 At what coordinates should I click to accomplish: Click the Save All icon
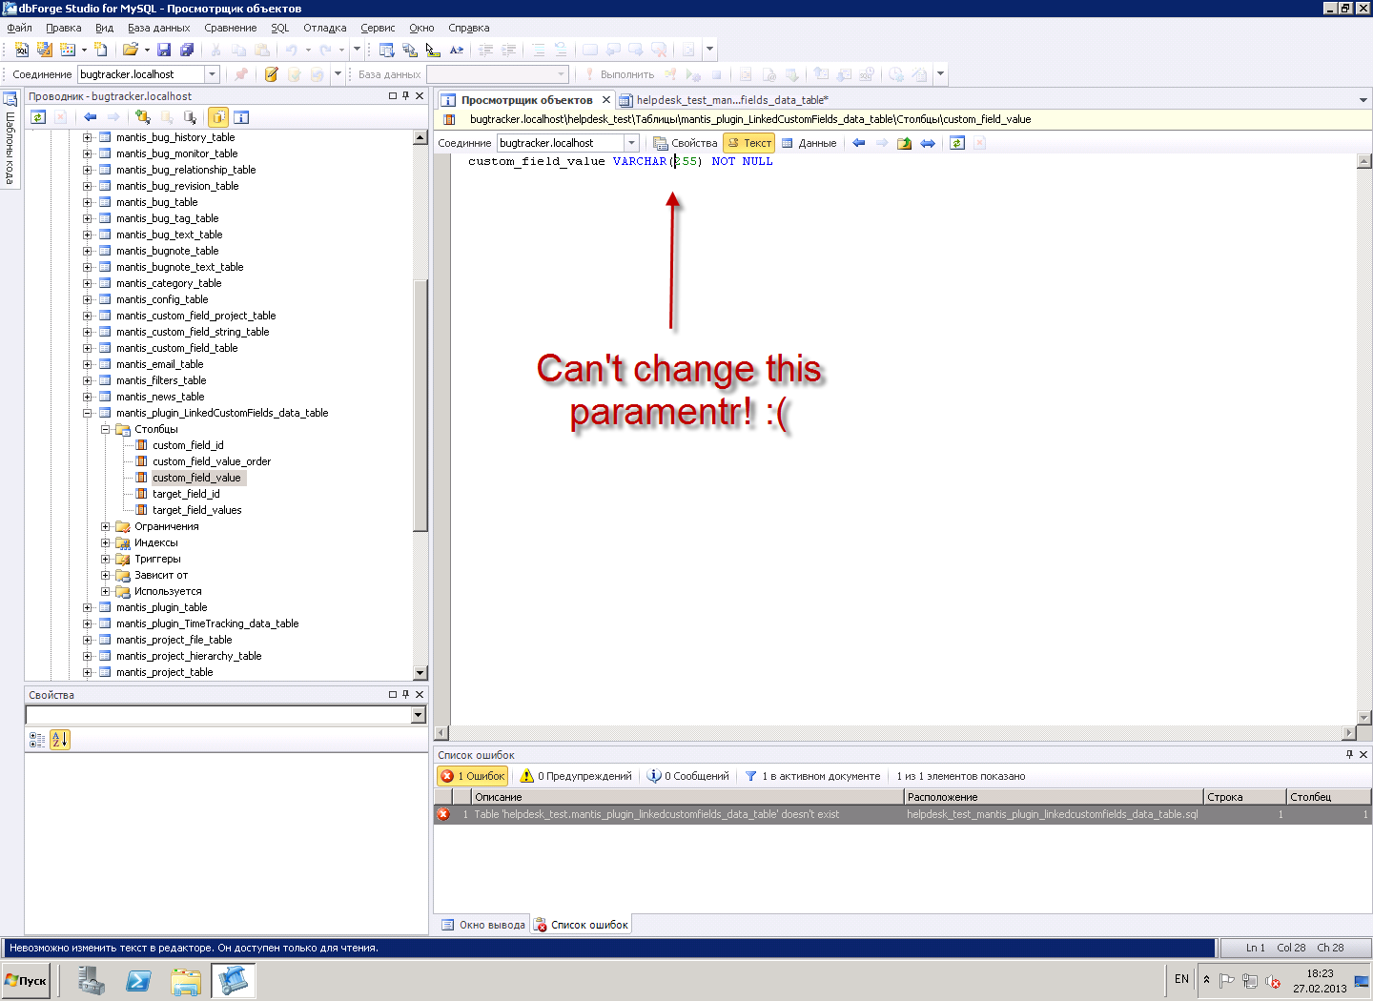[187, 50]
